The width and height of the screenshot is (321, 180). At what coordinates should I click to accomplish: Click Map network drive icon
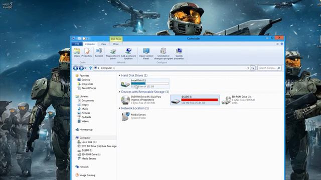coord(113,51)
